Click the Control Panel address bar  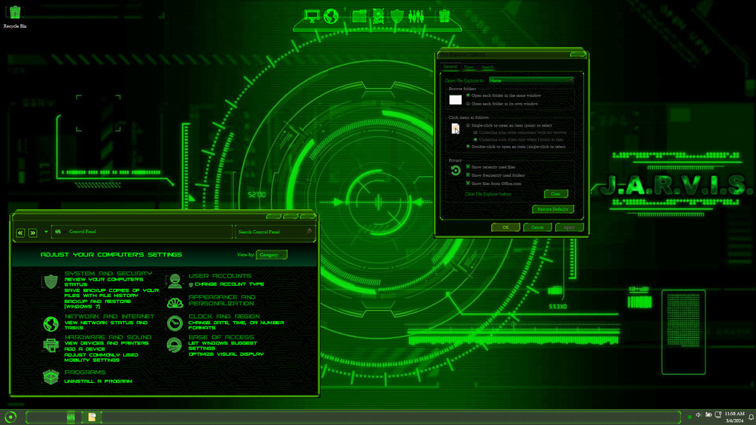(x=142, y=232)
